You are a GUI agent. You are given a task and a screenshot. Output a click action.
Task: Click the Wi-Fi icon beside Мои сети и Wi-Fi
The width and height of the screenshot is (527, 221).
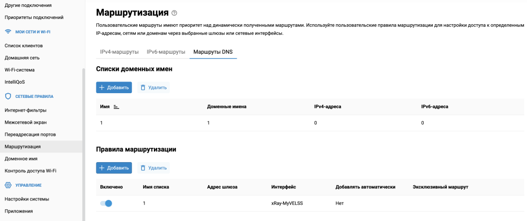tap(8, 32)
